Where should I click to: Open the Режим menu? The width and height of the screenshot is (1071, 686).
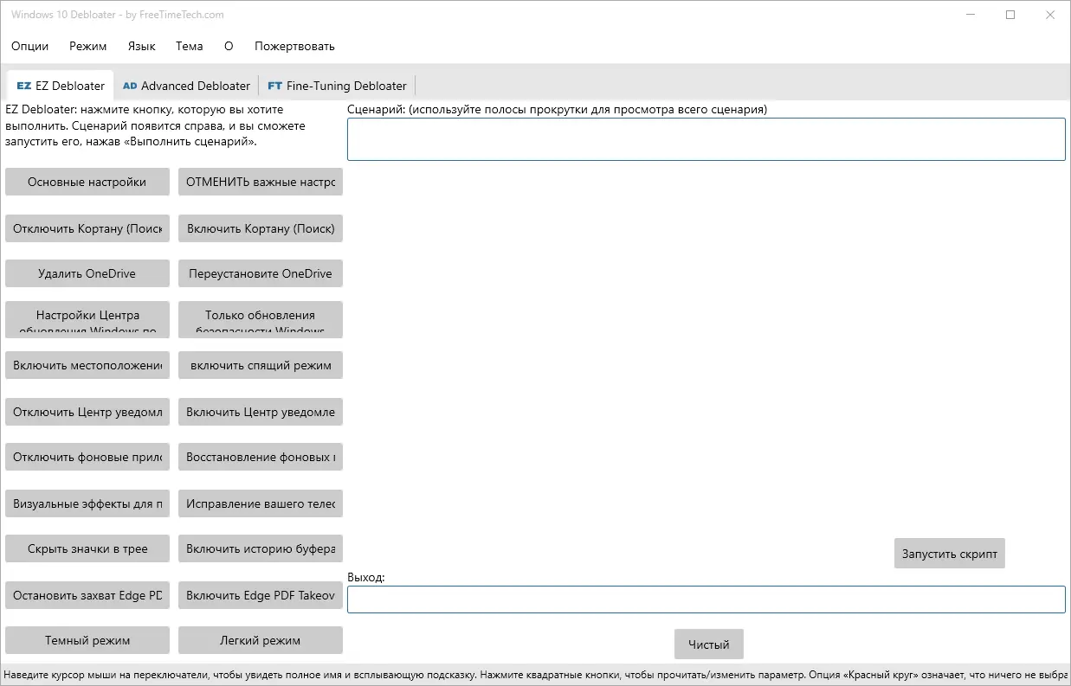coord(87,46)
